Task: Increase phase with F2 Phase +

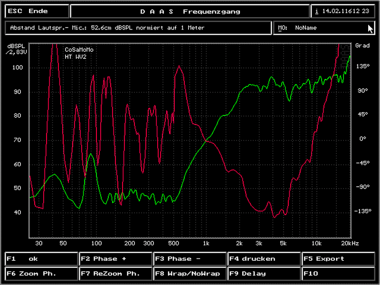Action: click(116, 259)
